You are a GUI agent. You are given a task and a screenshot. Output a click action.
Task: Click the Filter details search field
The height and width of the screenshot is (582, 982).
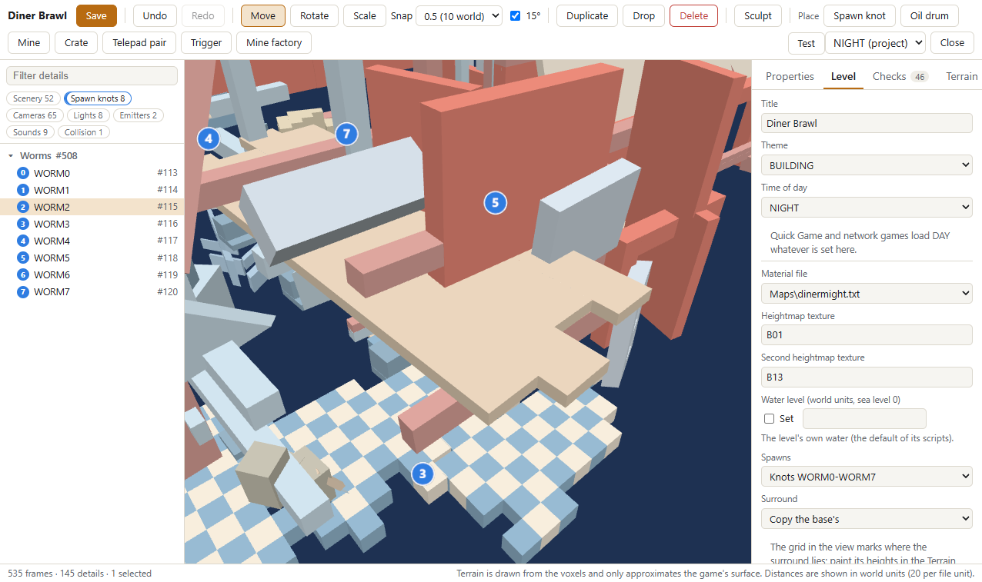point(92,75)
